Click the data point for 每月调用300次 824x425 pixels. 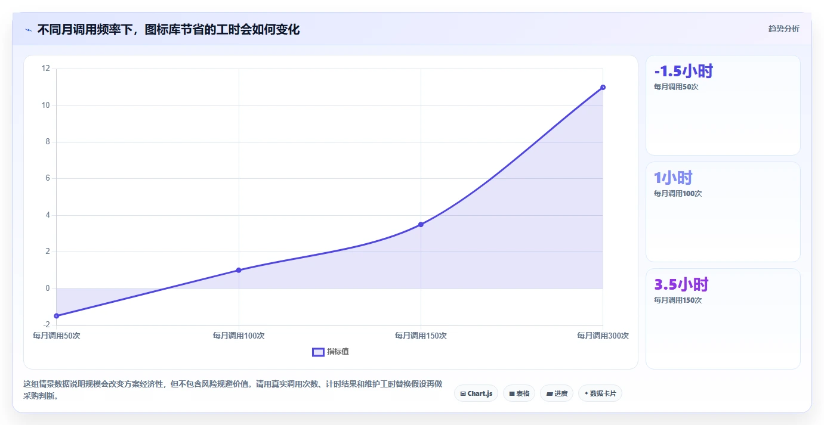(603, 87)
